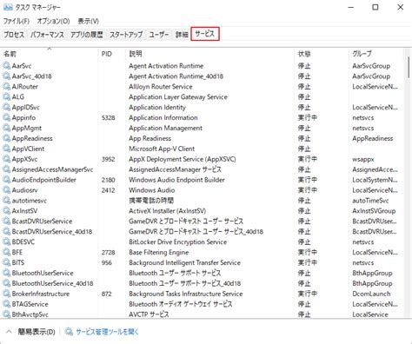Select the BTAGService row icon
This screenshot has width=412, height=344.
click(x=7, y=304)
